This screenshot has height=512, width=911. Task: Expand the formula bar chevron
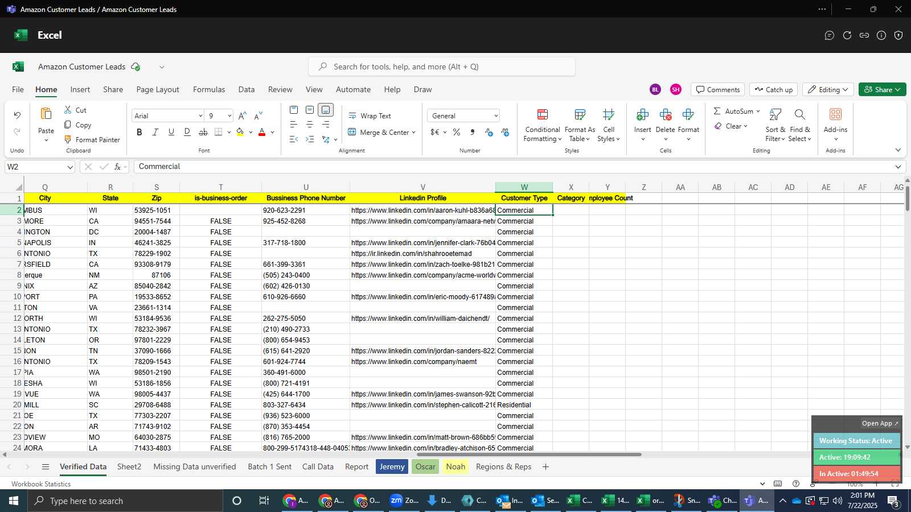click(898, 167)
